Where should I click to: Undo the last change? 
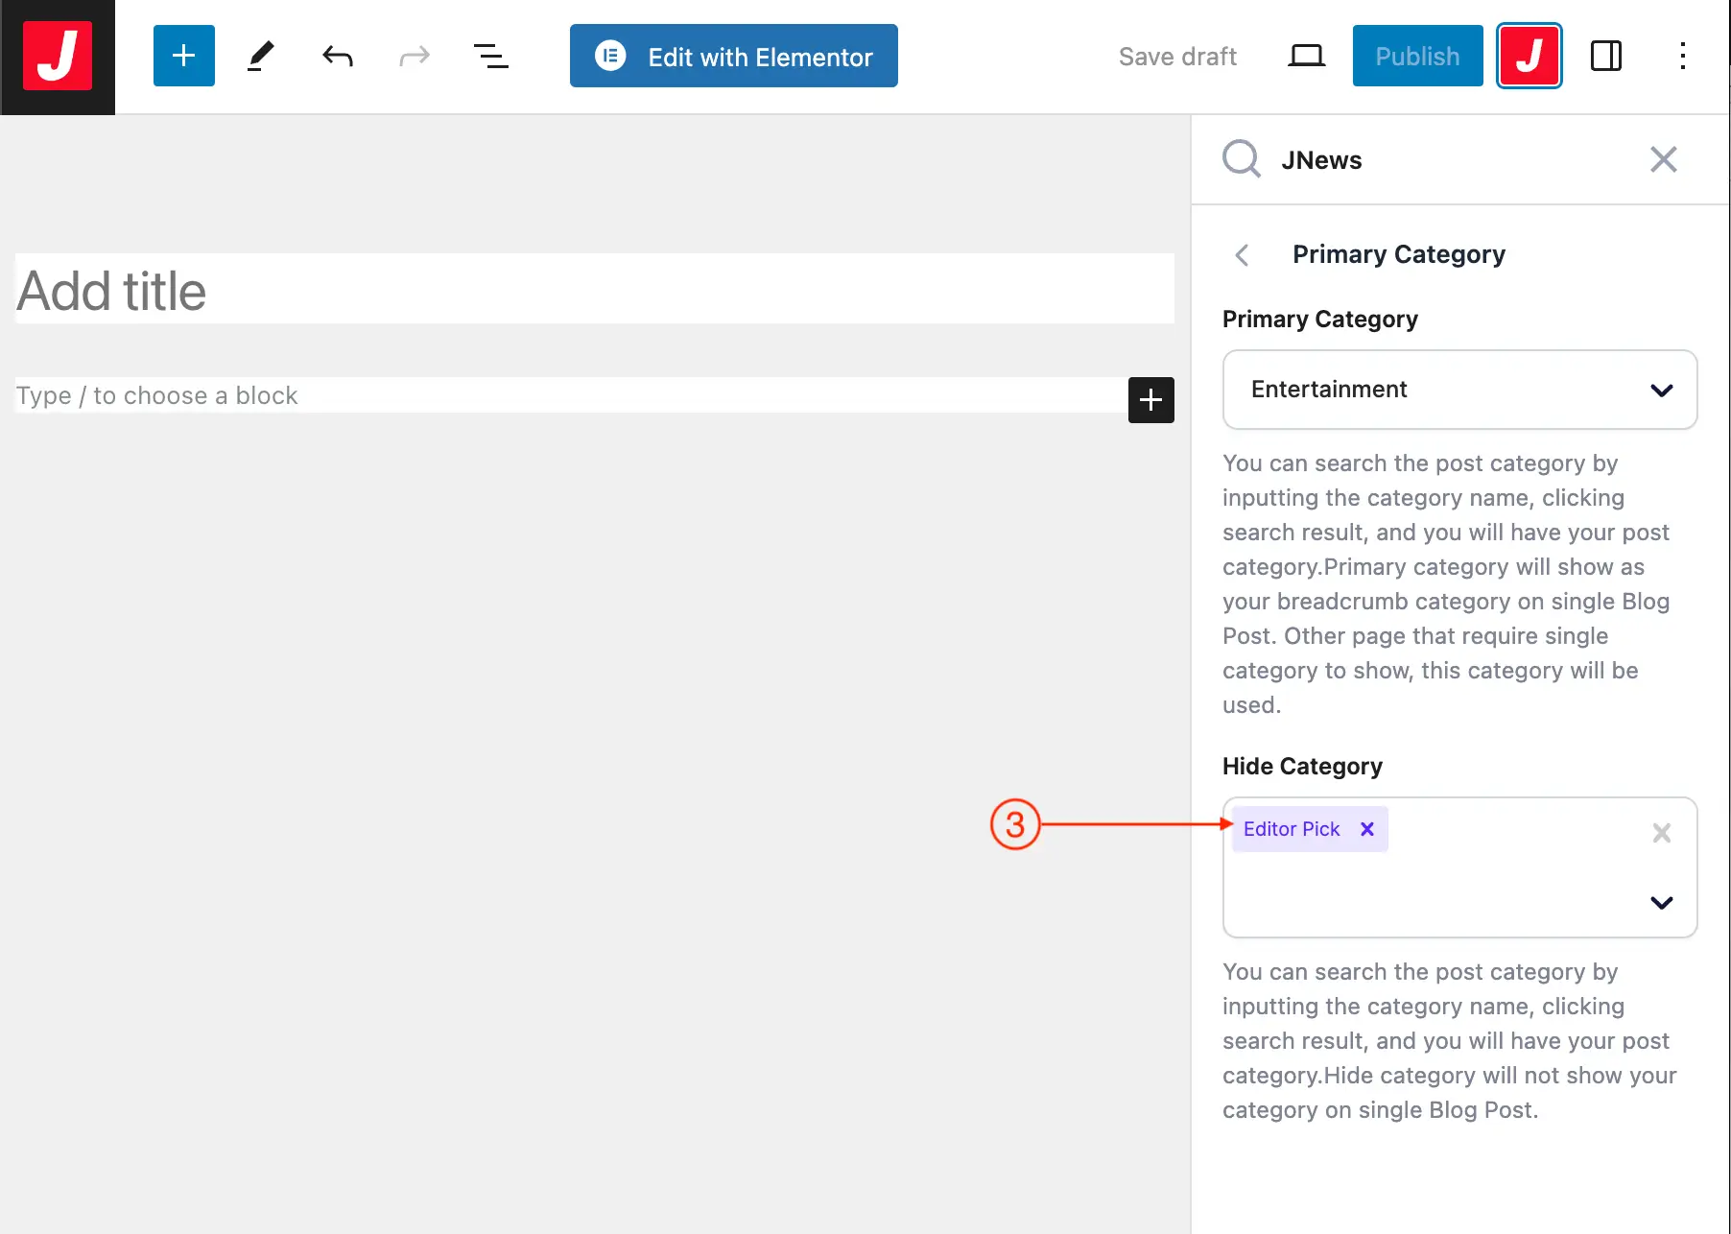[x=337, y=57]
